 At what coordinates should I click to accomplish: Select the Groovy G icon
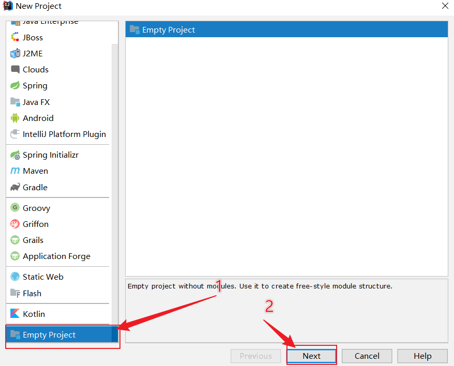(x=15, y=208)
